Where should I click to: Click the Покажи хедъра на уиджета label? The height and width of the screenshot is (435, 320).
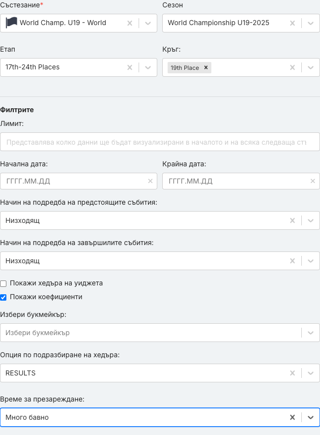click(56, 283)
